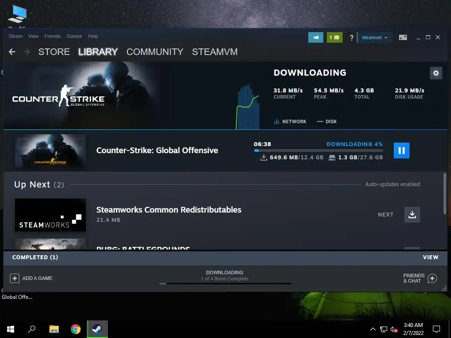This screenshot has height=338, width=451.
Task: Open the green inbox notification icon
Action: [x=335, y=37]
